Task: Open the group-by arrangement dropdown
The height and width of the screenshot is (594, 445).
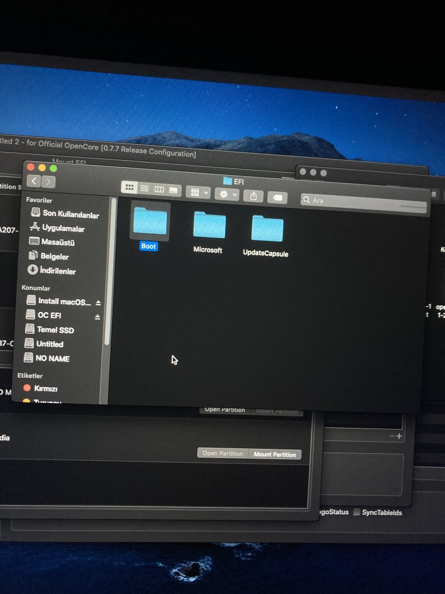Action: [198, 193]
